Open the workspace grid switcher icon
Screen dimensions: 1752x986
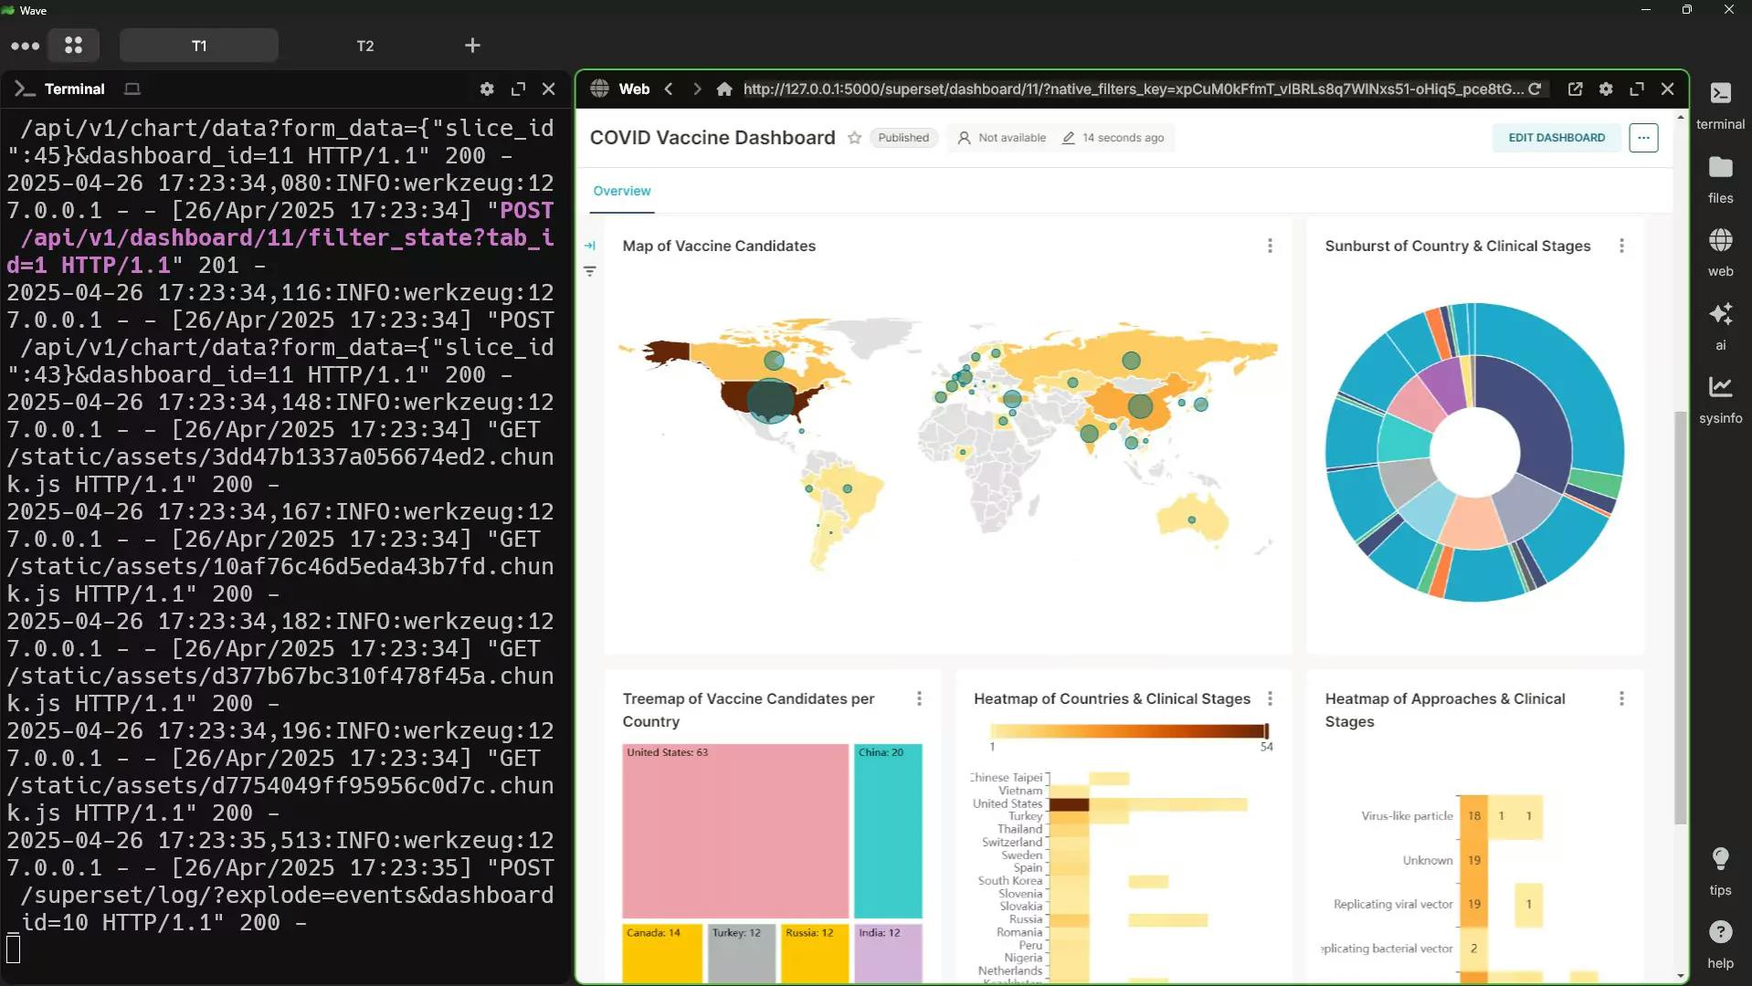[x=74, y=46]
